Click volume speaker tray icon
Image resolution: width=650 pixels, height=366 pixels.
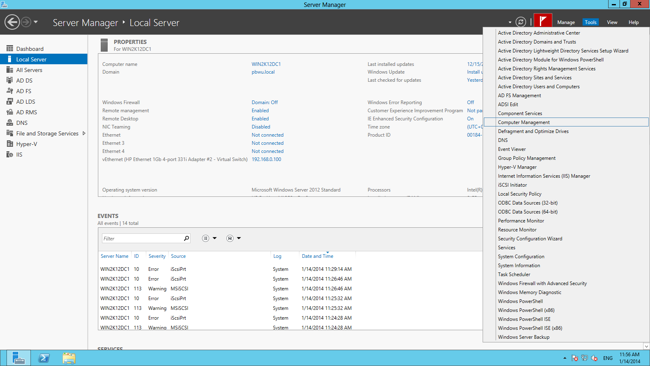point(594,358)
